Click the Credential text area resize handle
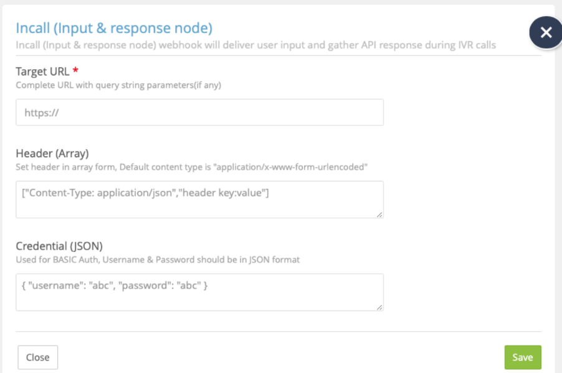Screen dimensions: 562x373 point(379,306)
